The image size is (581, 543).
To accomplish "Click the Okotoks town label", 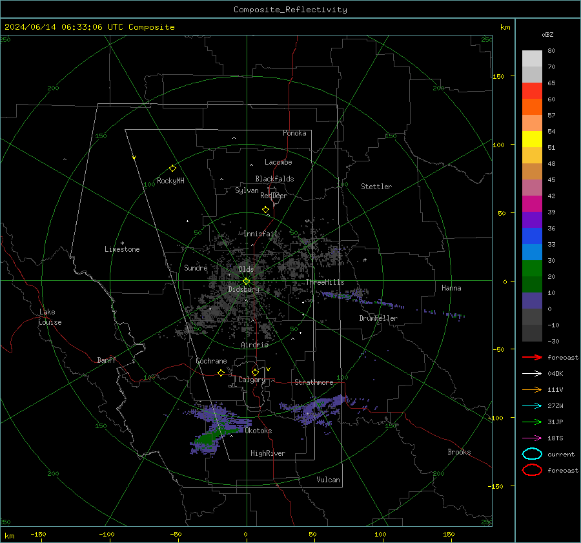I will pyautogui.click(x=258, y=431).
